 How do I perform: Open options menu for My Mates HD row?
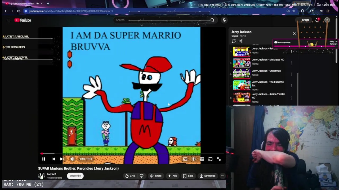click(291, 63)
